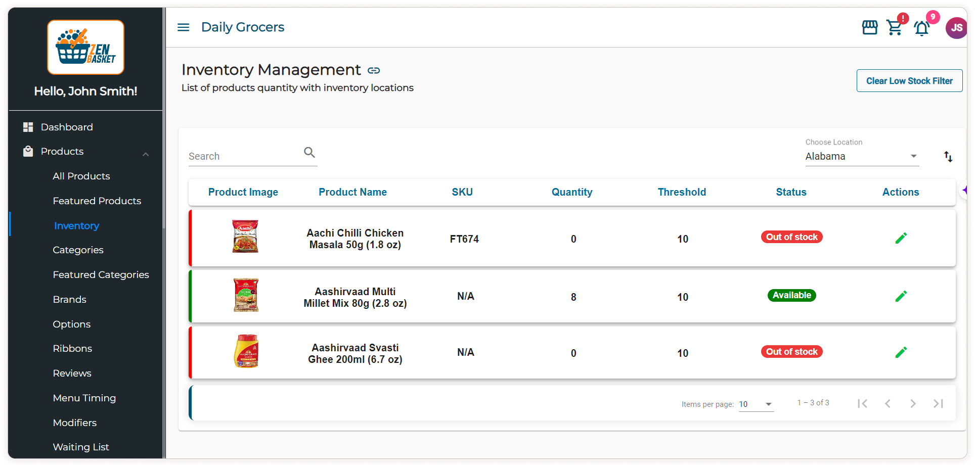Viewport: 975px width, 467px height.
Task: Go to Dashboard in sidebar
Action: [67, 127]
